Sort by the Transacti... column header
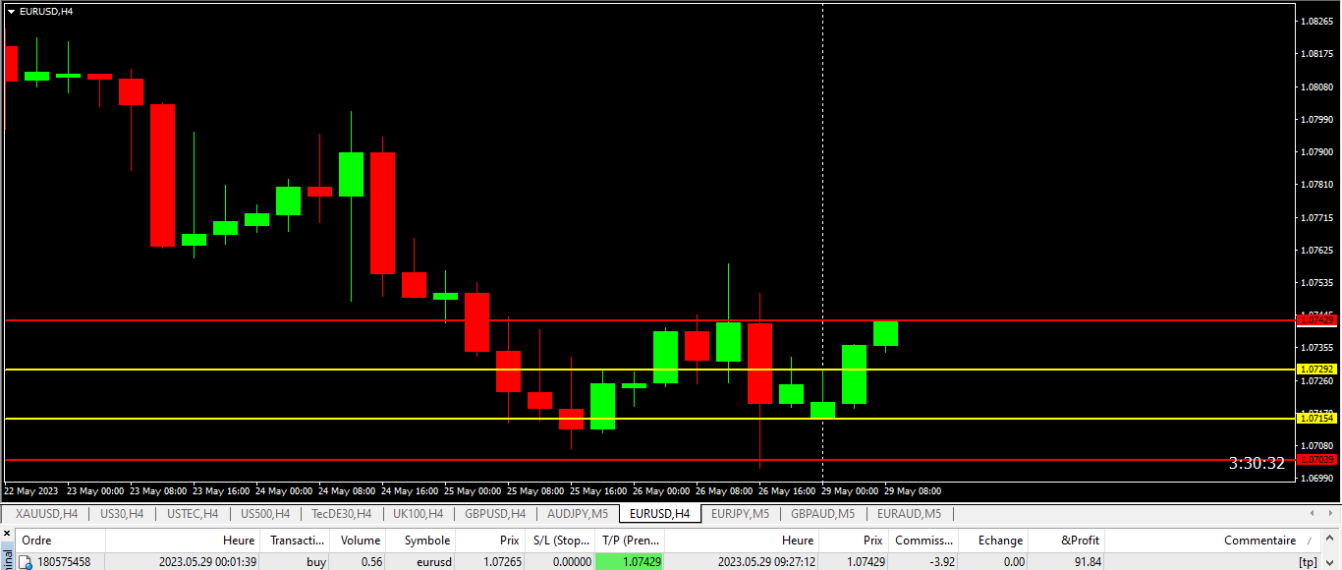Screen dimensions: 1342x570 click(x=296, y=541)
